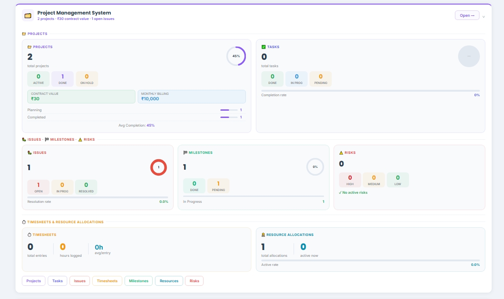Click the Risks warning triangle icon

tap(341, 153)
